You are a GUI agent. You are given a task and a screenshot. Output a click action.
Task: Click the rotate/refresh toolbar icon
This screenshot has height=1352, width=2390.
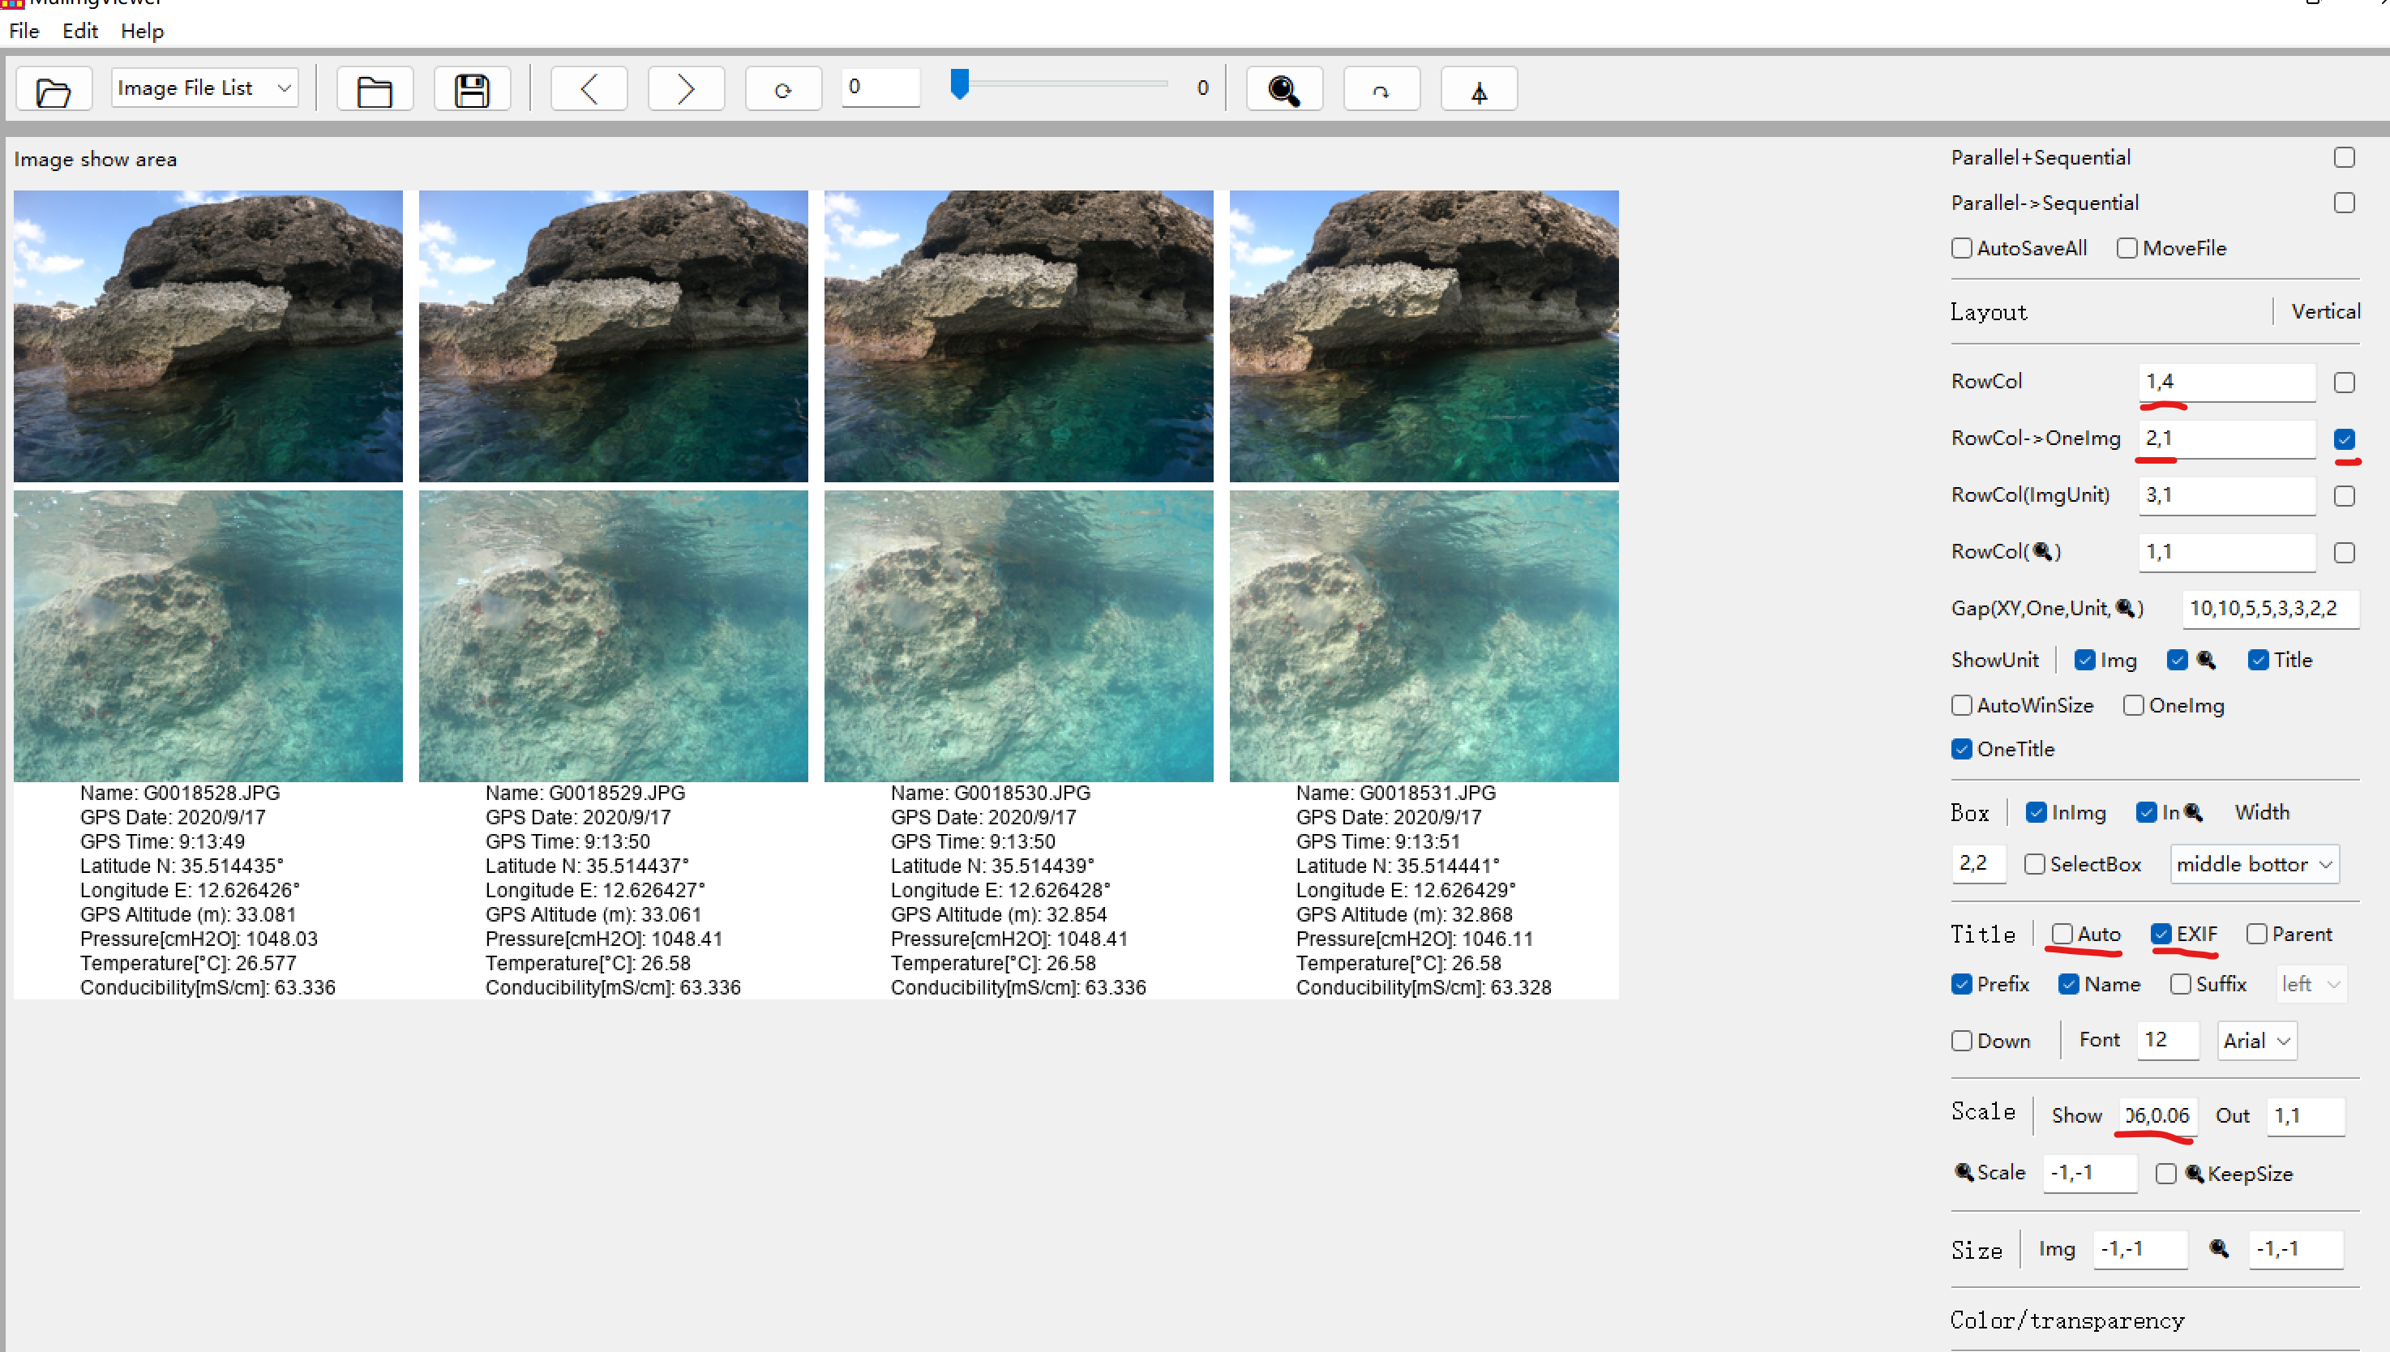tap(782, 88)
